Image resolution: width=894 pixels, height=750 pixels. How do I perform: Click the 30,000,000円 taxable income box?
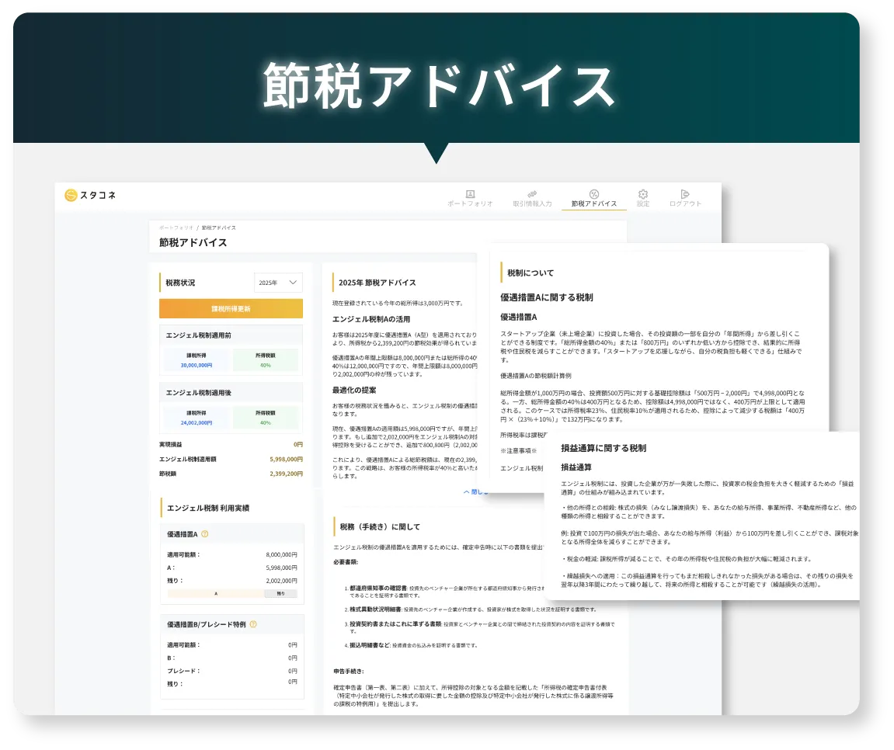coord(195,359)
